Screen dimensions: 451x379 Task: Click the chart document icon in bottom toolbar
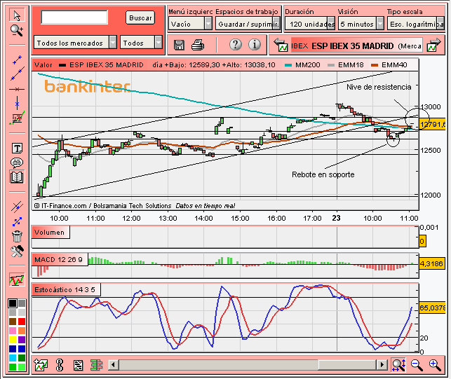pyautogui.click(x=78, y=365)
